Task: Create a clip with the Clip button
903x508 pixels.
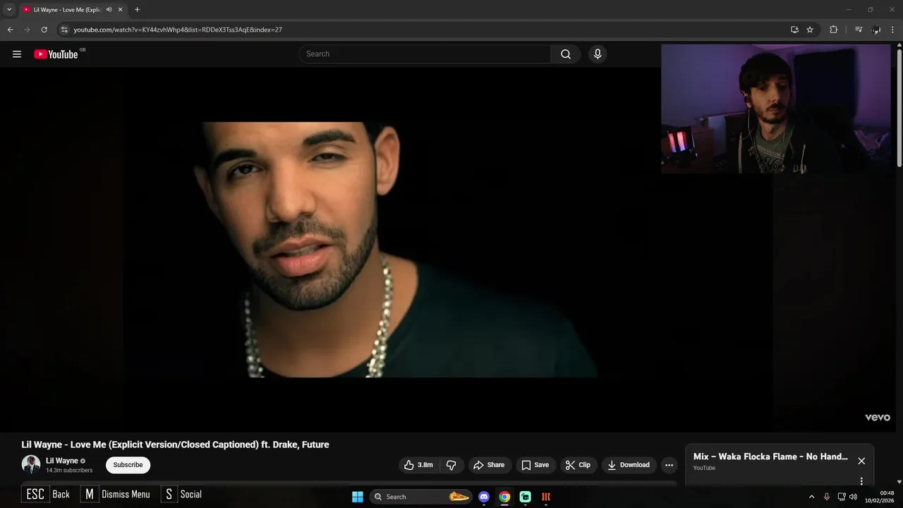Action: point(578,465)
